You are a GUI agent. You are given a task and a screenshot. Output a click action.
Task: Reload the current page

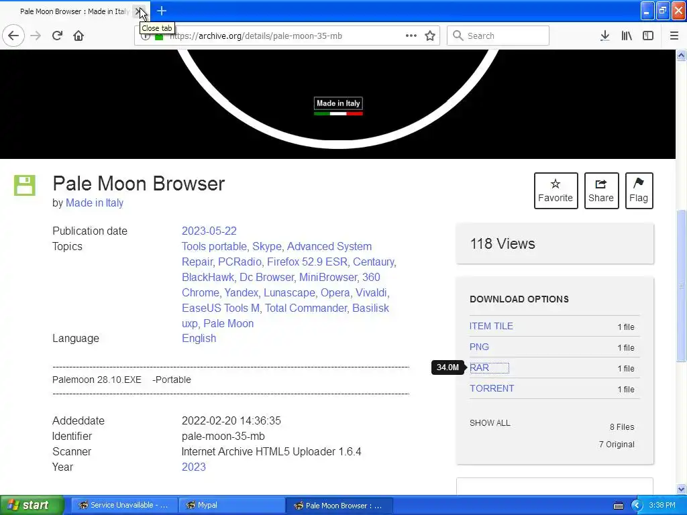(x=58, y=36)
